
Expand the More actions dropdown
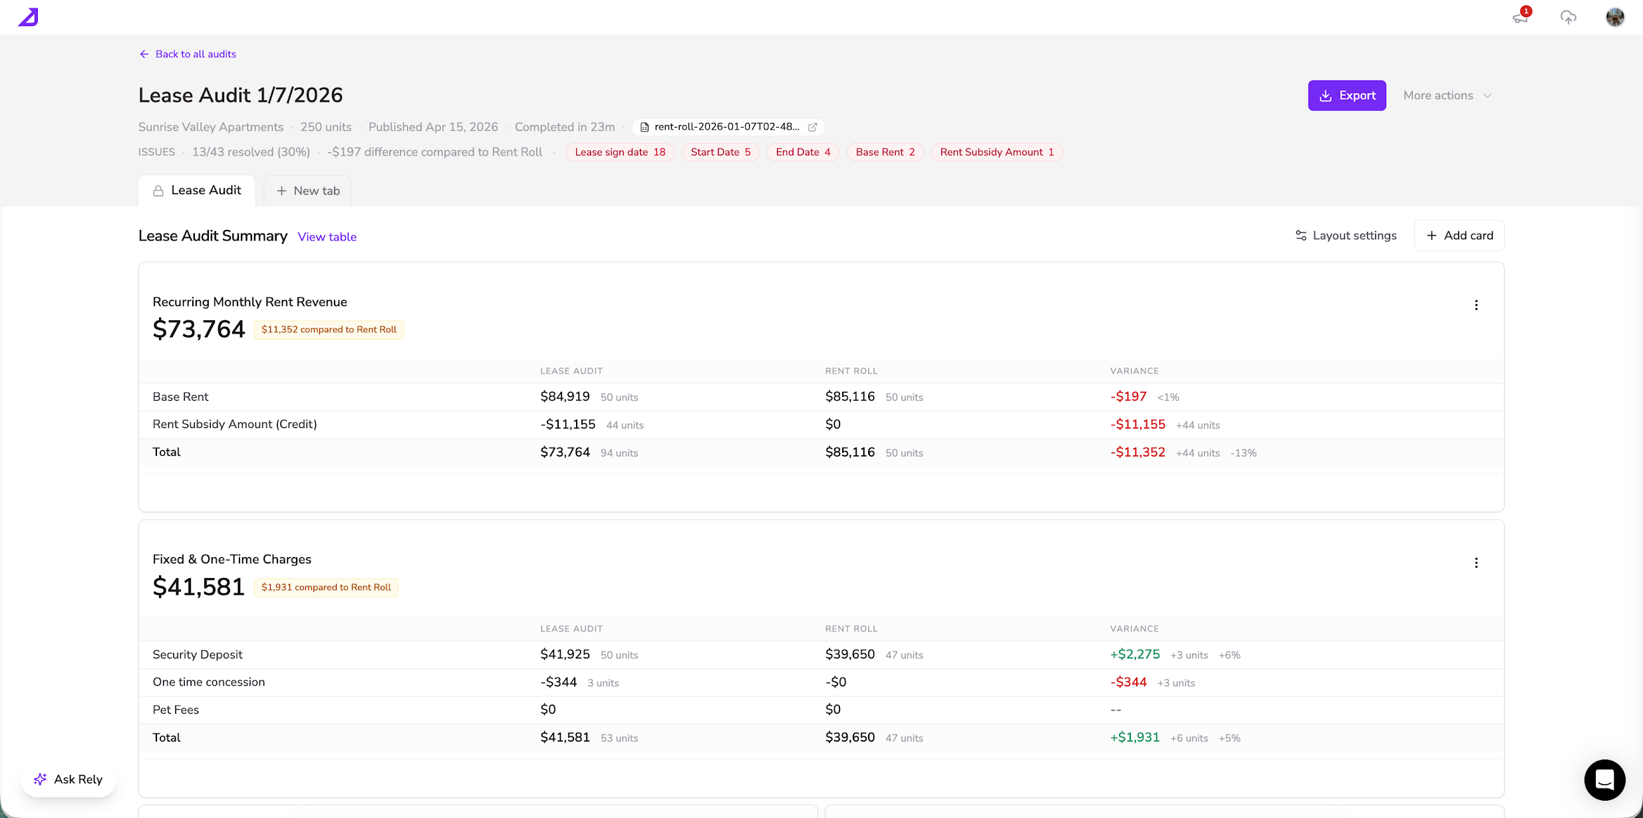pyautogui.click(x=1447, y=96)
